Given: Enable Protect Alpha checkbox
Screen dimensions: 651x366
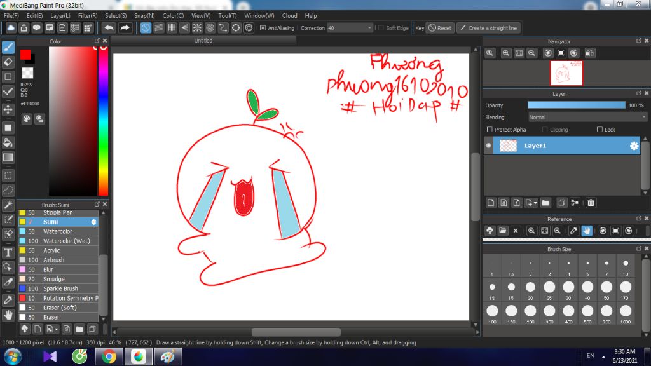Looking at the screenshot, I should pos(490,130).
